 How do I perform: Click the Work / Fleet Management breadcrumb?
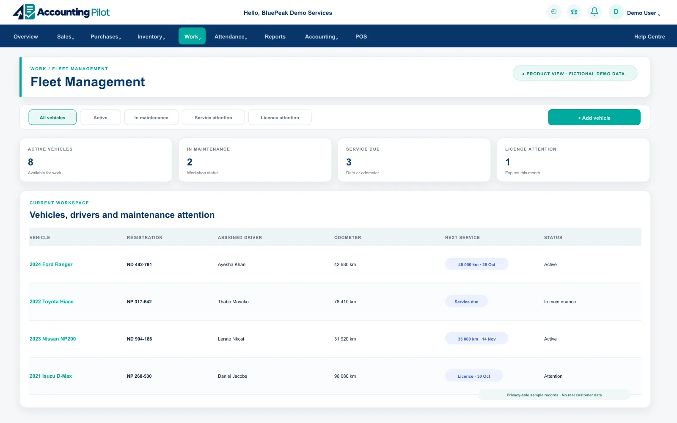coord(69,69)
